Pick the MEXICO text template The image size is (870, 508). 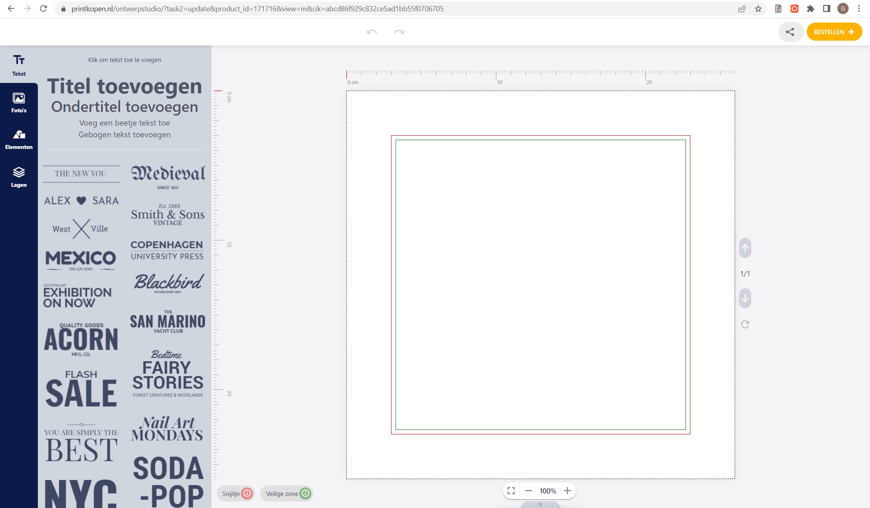(81, 260)
